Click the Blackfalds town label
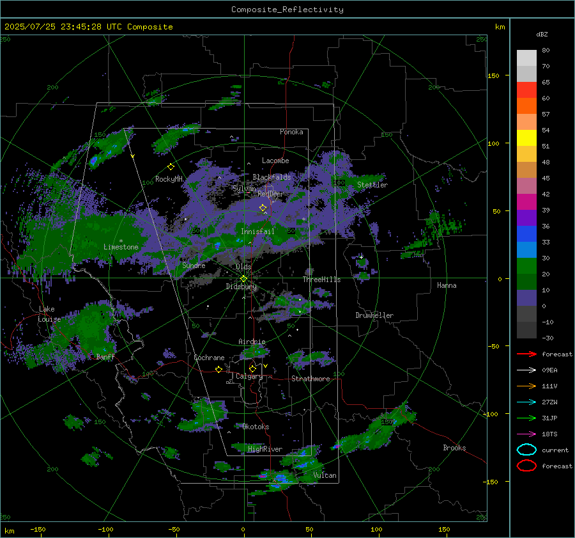575x538 pixels. 272,177
